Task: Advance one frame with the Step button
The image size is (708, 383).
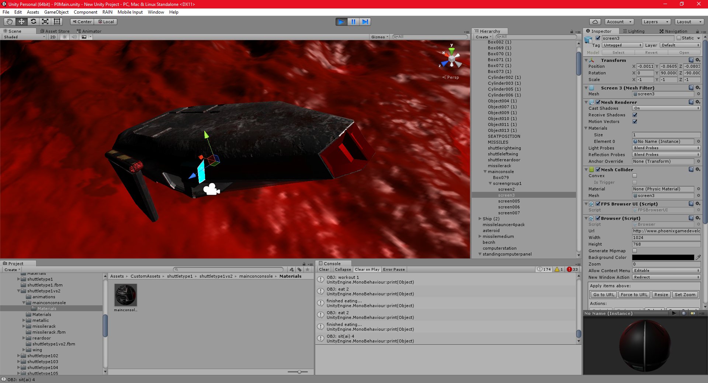Action: pyautogui.click(x=365, y=22)
